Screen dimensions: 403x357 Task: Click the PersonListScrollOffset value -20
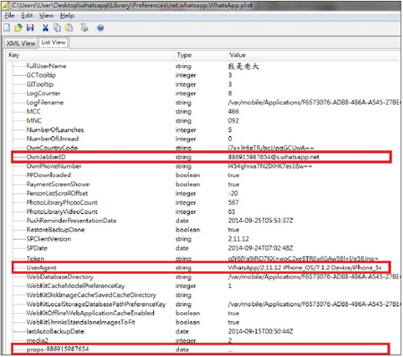click(x=233, y=193)
